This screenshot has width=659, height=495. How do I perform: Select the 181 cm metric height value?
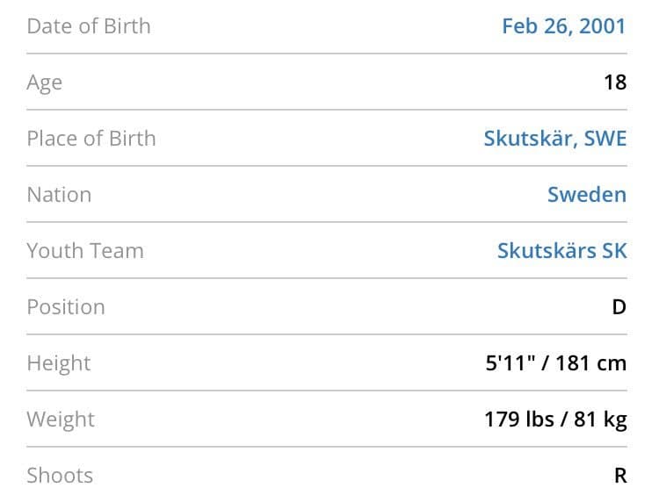point(590,363)
